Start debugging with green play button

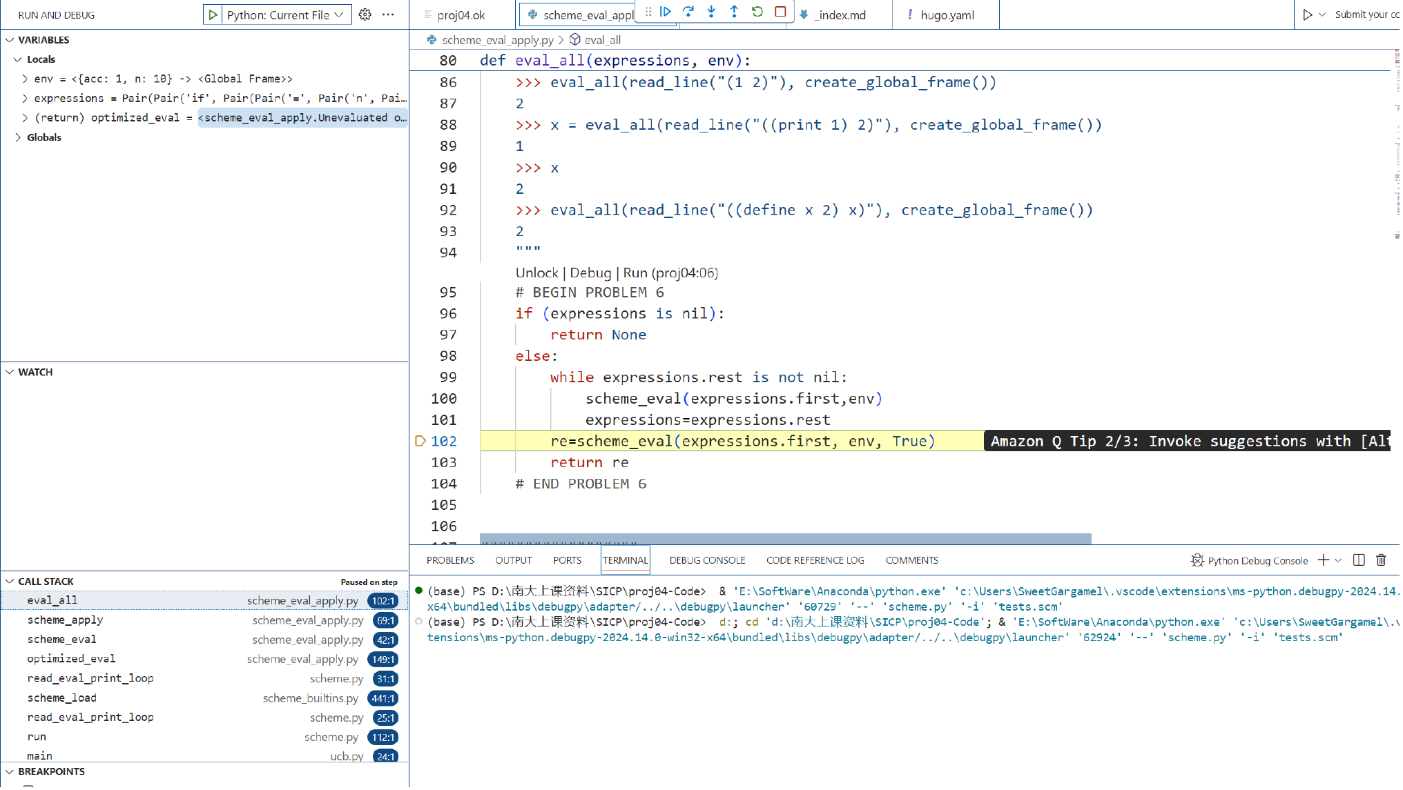click(x=213, y=14)
